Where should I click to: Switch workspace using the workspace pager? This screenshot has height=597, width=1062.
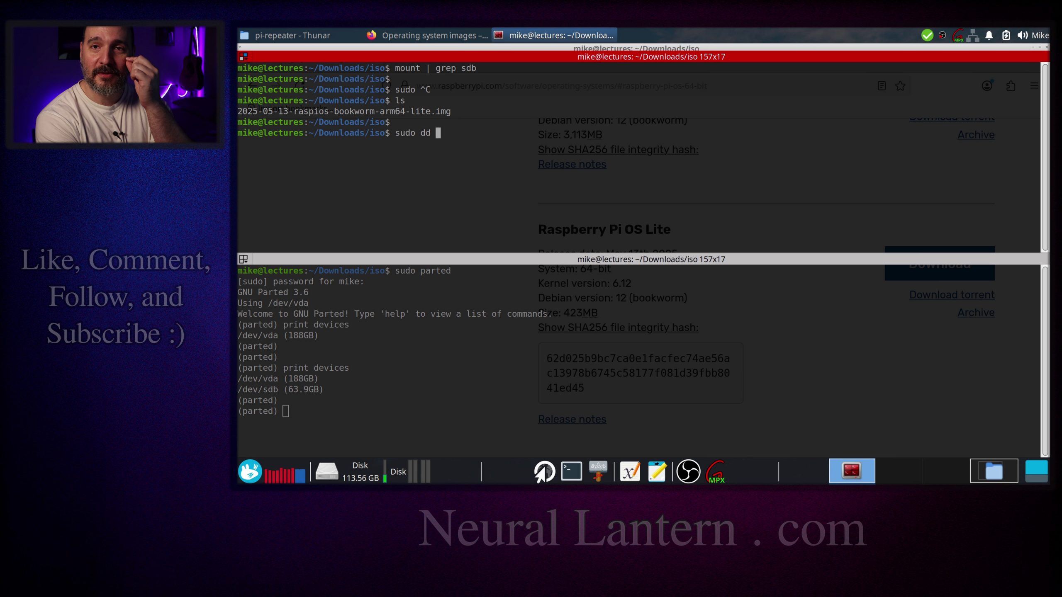(994, 471)
